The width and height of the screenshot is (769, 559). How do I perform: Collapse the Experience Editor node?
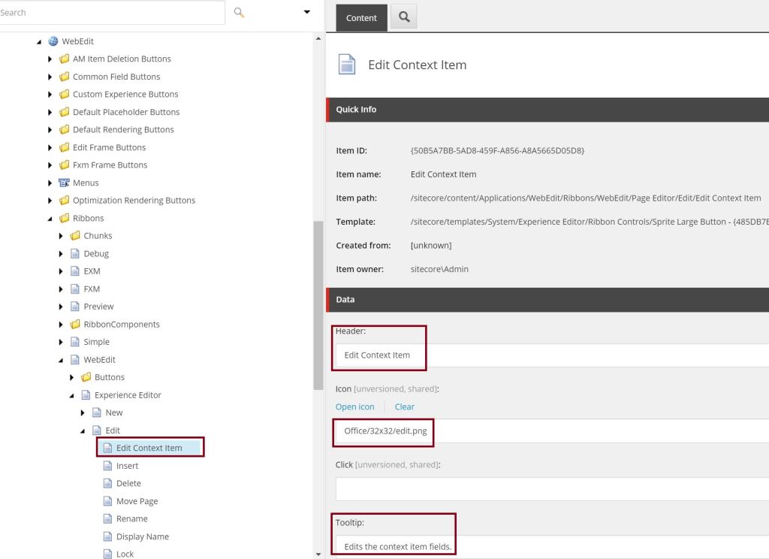pyautogui.click(x=72, y=395)
